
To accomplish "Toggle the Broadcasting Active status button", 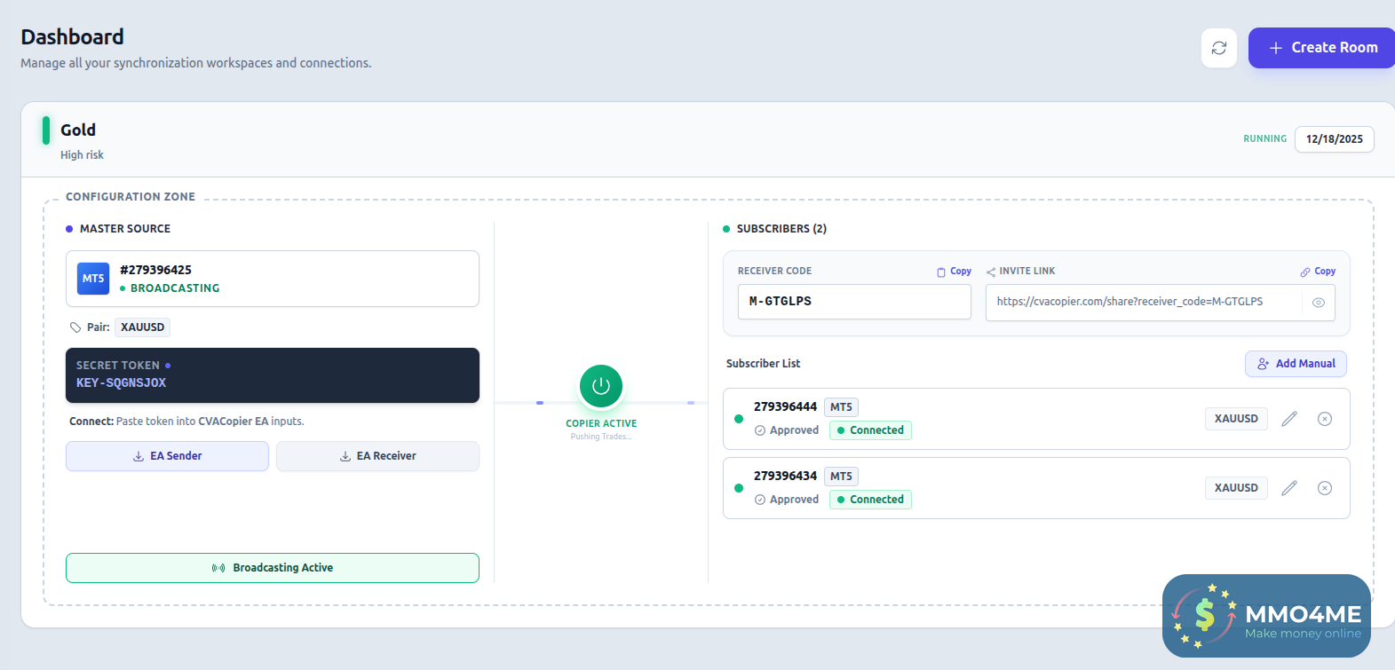I will [x=273, y=568].
